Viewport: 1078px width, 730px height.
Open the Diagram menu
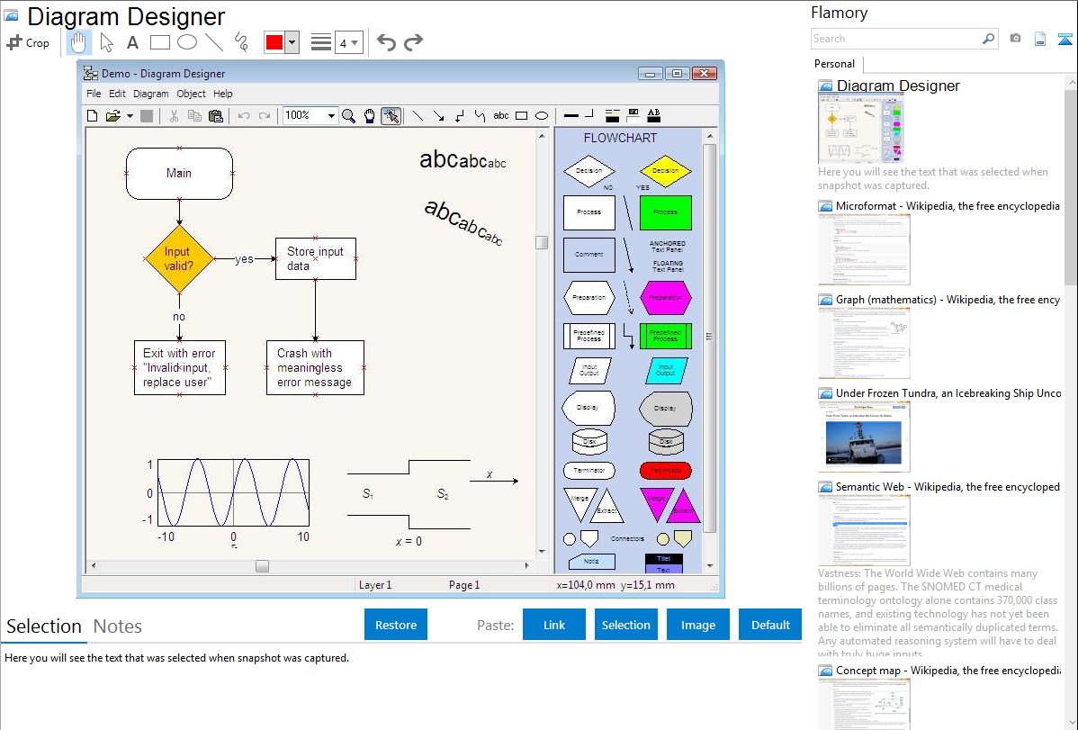pos(150,94)
